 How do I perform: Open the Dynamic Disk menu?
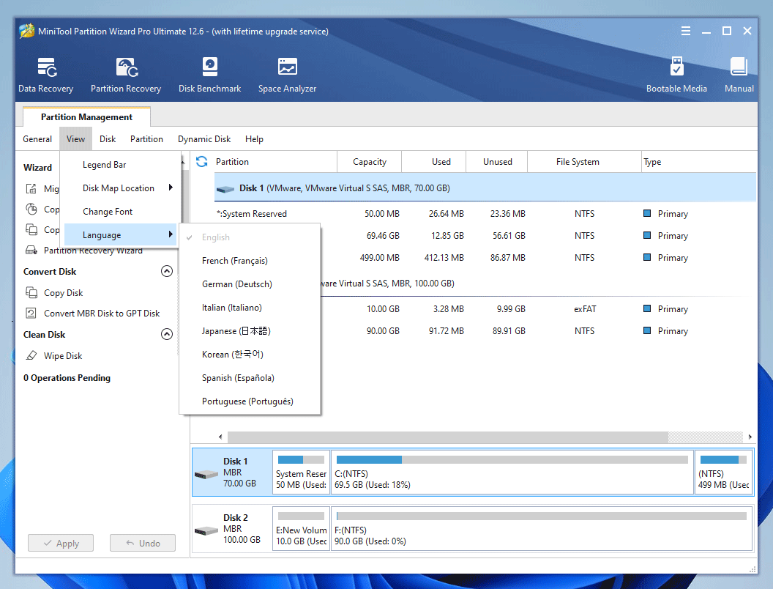(204, 139)
